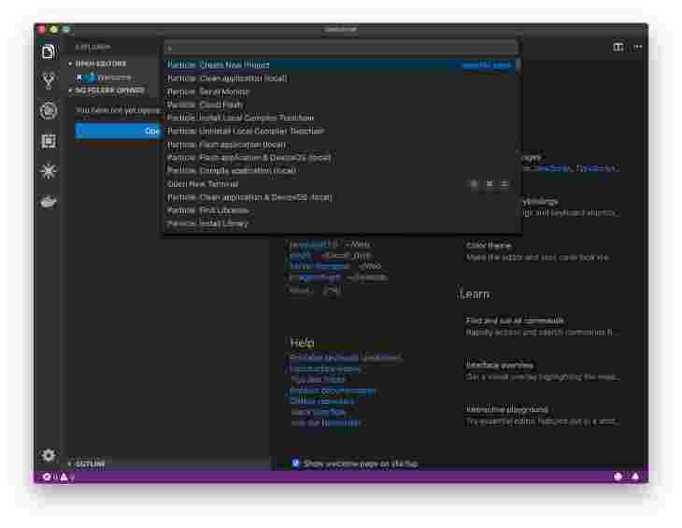
Task: Select Particle: Flash application & DeviceOS (local)
Action: 342,157
